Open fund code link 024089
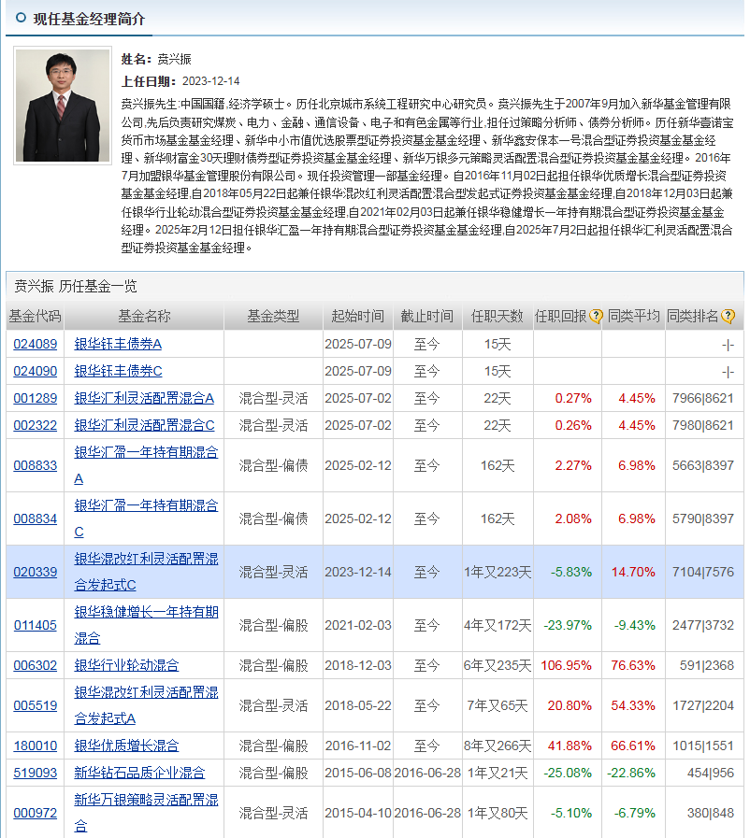Viewport: 750px width, 838px height. (36, 344)
